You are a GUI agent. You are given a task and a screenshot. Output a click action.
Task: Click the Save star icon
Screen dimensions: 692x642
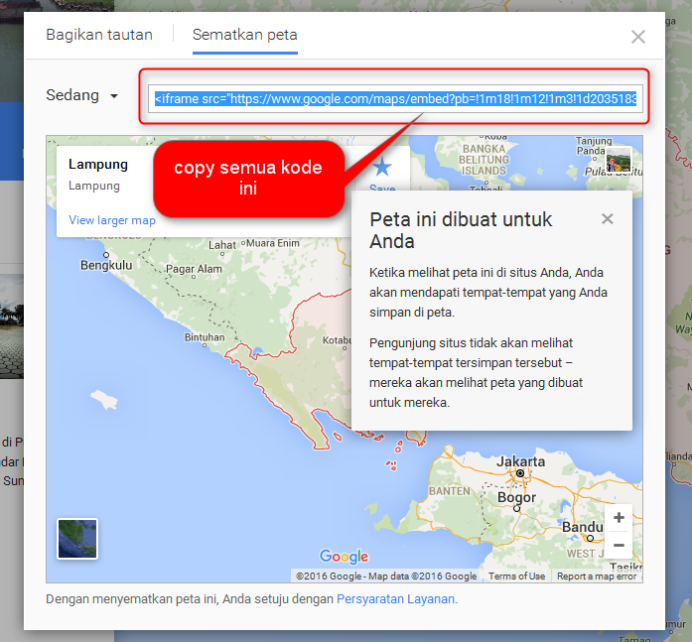[382, 168]
